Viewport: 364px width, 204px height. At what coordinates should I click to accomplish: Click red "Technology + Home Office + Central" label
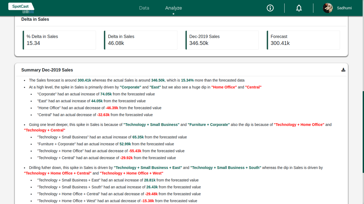[58, 173]
